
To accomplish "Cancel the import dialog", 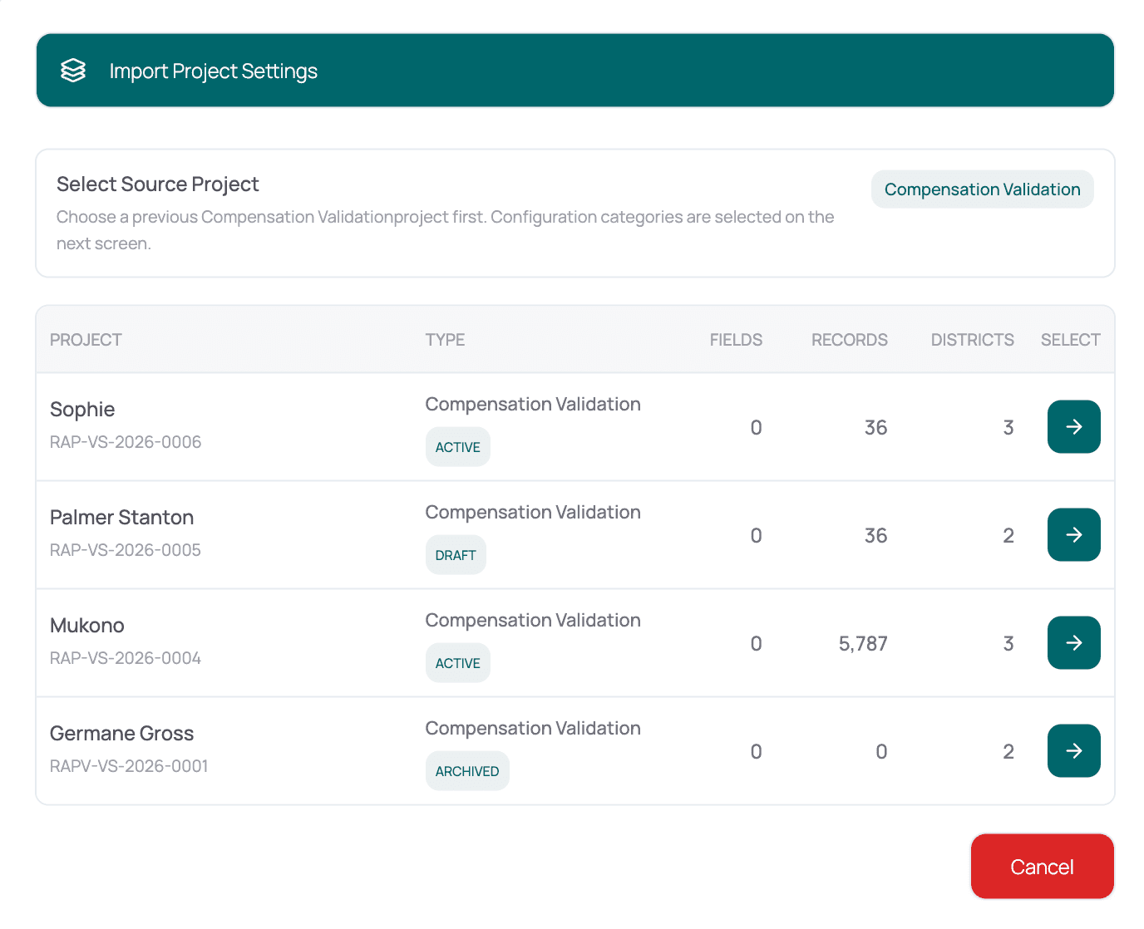I will tap(1042, 867).
